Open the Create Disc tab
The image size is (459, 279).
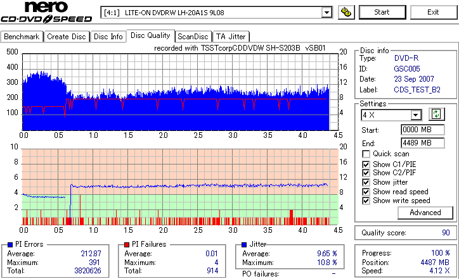coord(67,37)
